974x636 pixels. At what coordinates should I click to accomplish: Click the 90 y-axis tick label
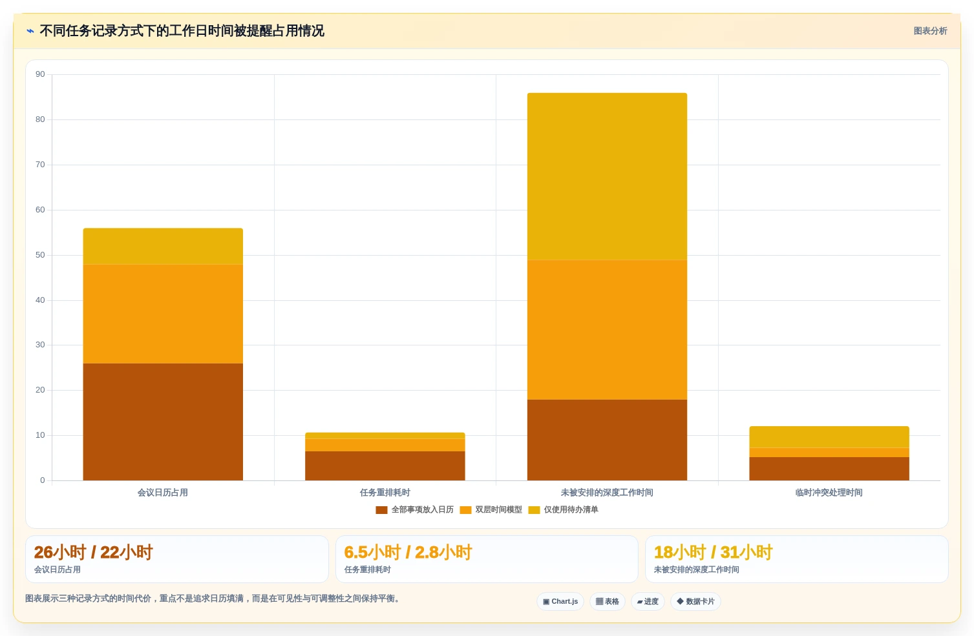[40, 74]
